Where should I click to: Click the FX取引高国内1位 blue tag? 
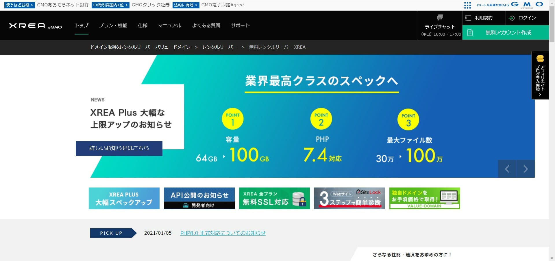(110, 5)
